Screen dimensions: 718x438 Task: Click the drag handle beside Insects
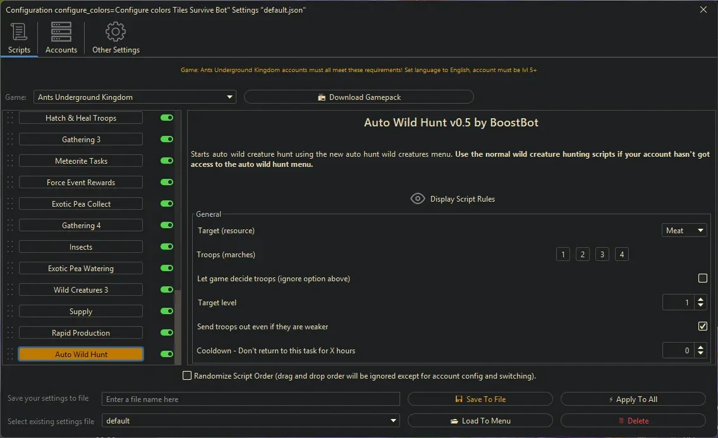[9, 247]
